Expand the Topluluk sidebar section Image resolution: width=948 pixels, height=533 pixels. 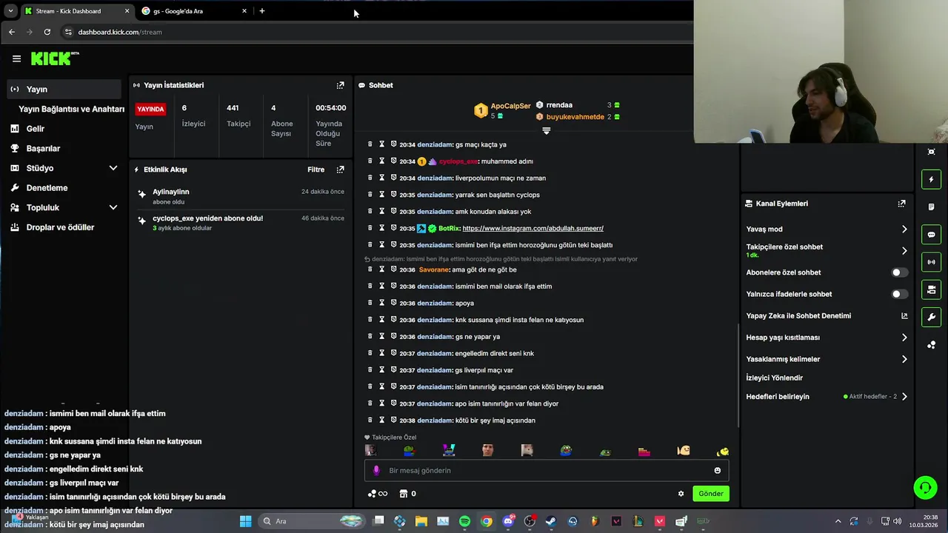tap(113, 207)
